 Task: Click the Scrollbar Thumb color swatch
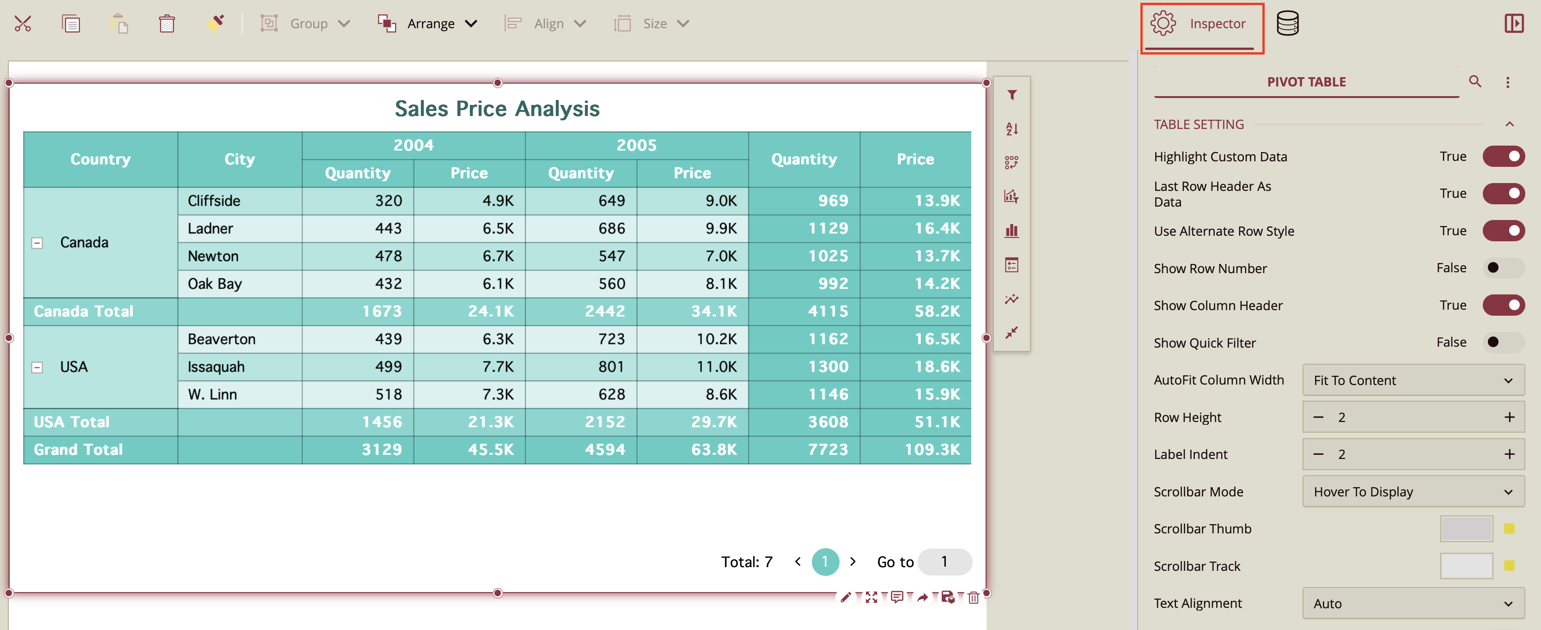(1466, 529)
